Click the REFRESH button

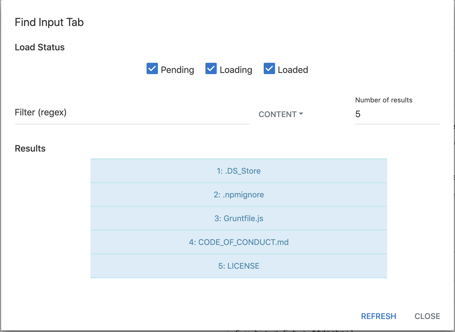coord(379,316)
